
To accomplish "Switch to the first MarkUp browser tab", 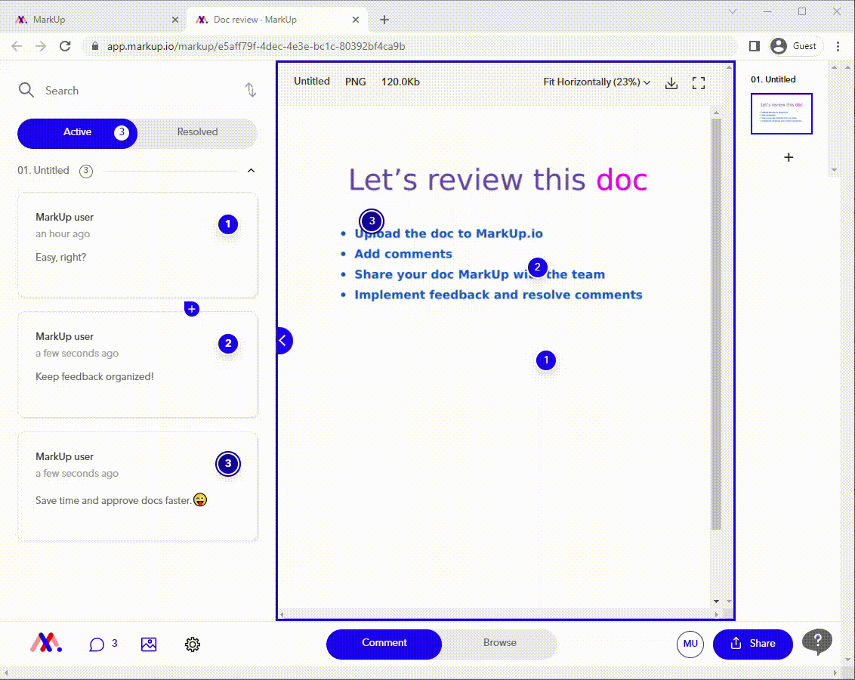I will click(x=91, y=19).
